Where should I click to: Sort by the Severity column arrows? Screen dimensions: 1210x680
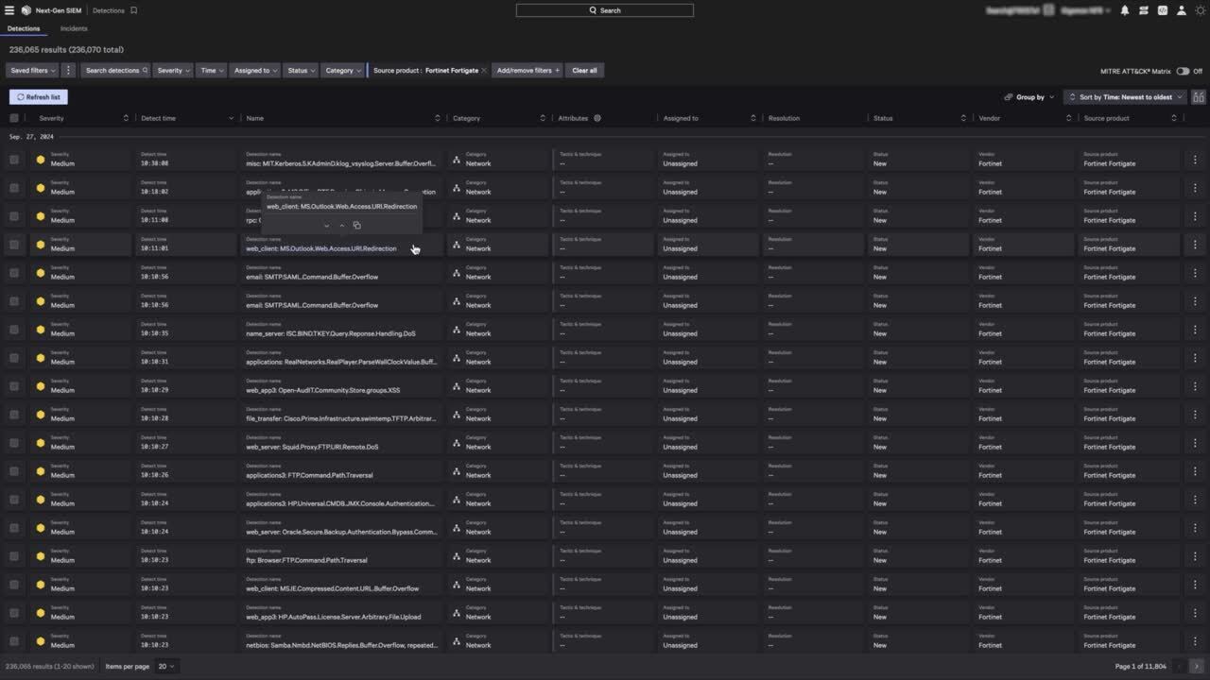click(x=126, y=118)
